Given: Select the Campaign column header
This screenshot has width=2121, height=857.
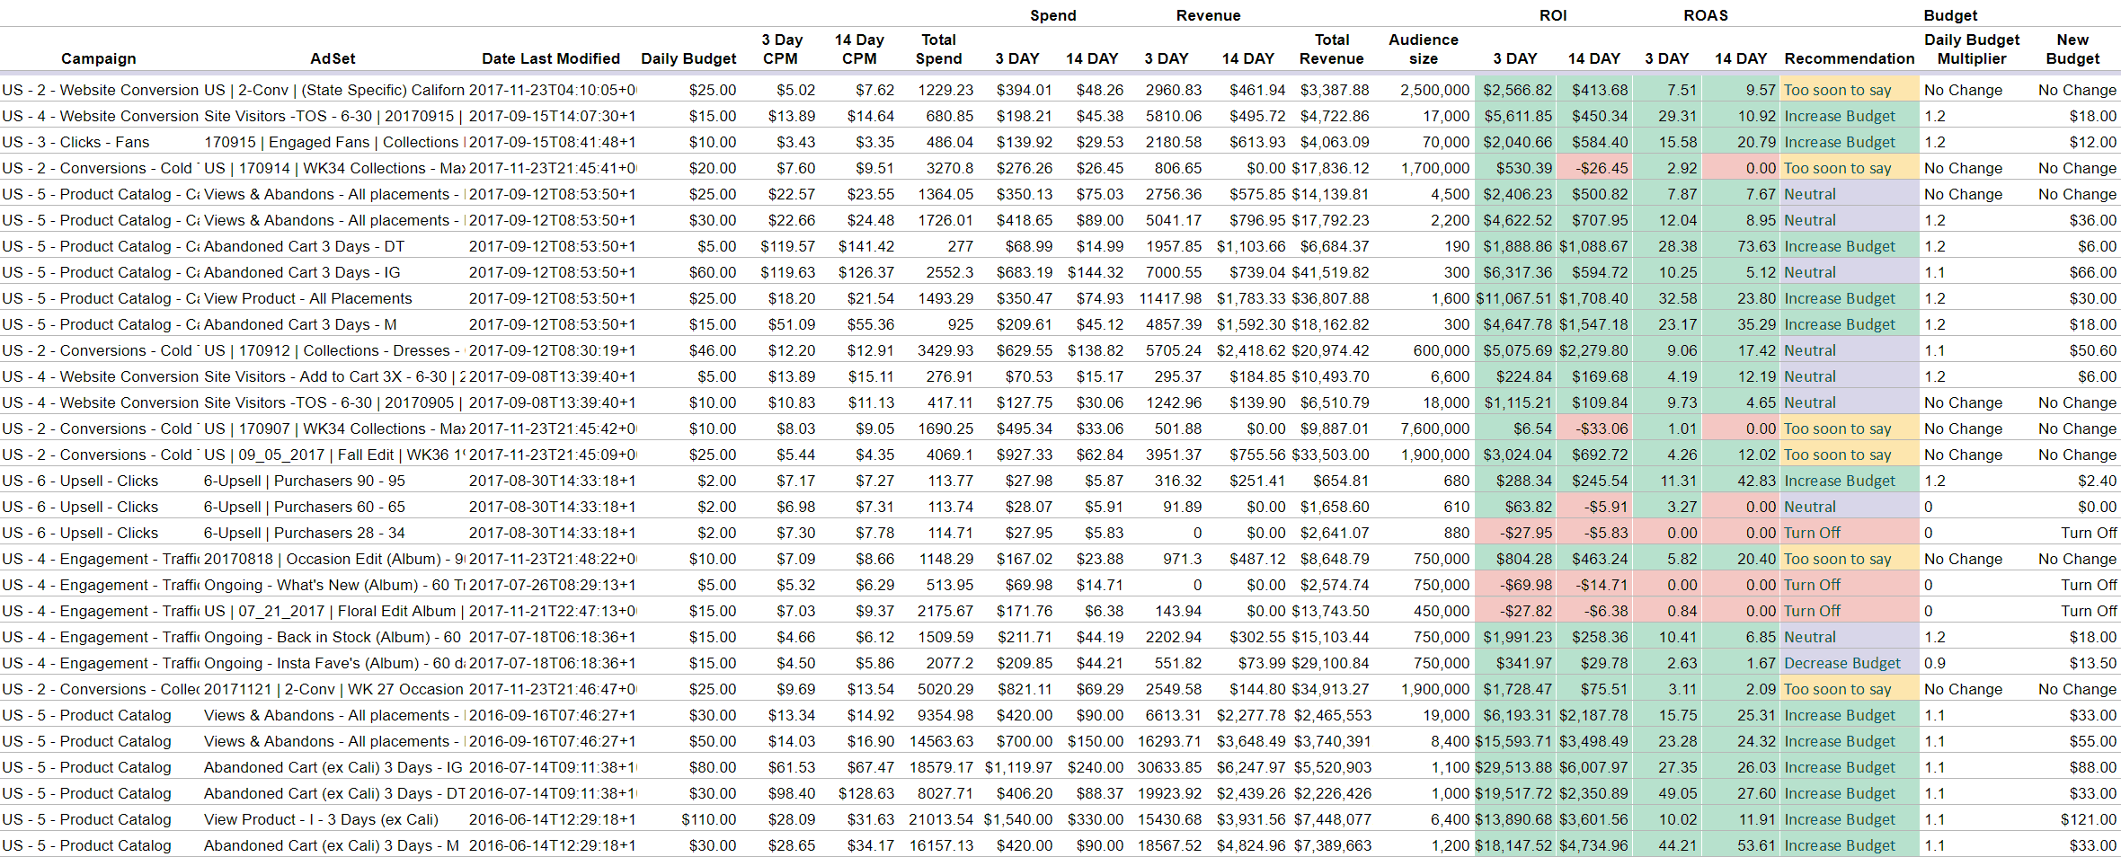Looking at the screenshot, I should [99, 58].
